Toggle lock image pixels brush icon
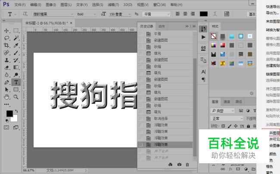280x174 pixels. [230, 126]
